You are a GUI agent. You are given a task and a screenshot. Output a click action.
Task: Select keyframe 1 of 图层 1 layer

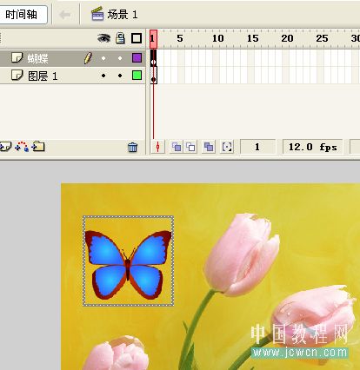[153, 76]
